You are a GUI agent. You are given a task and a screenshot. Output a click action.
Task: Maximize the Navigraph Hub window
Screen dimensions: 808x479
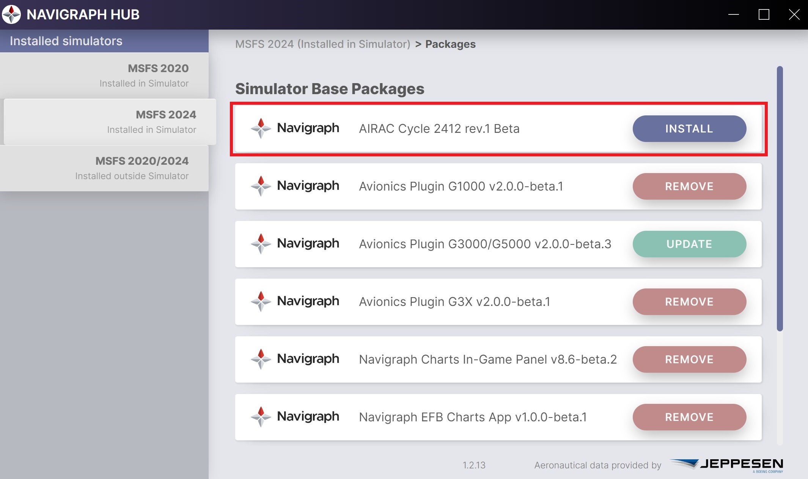764,14
